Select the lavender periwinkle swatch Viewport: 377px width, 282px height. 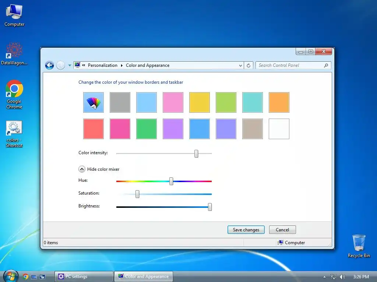coord(226,129)
